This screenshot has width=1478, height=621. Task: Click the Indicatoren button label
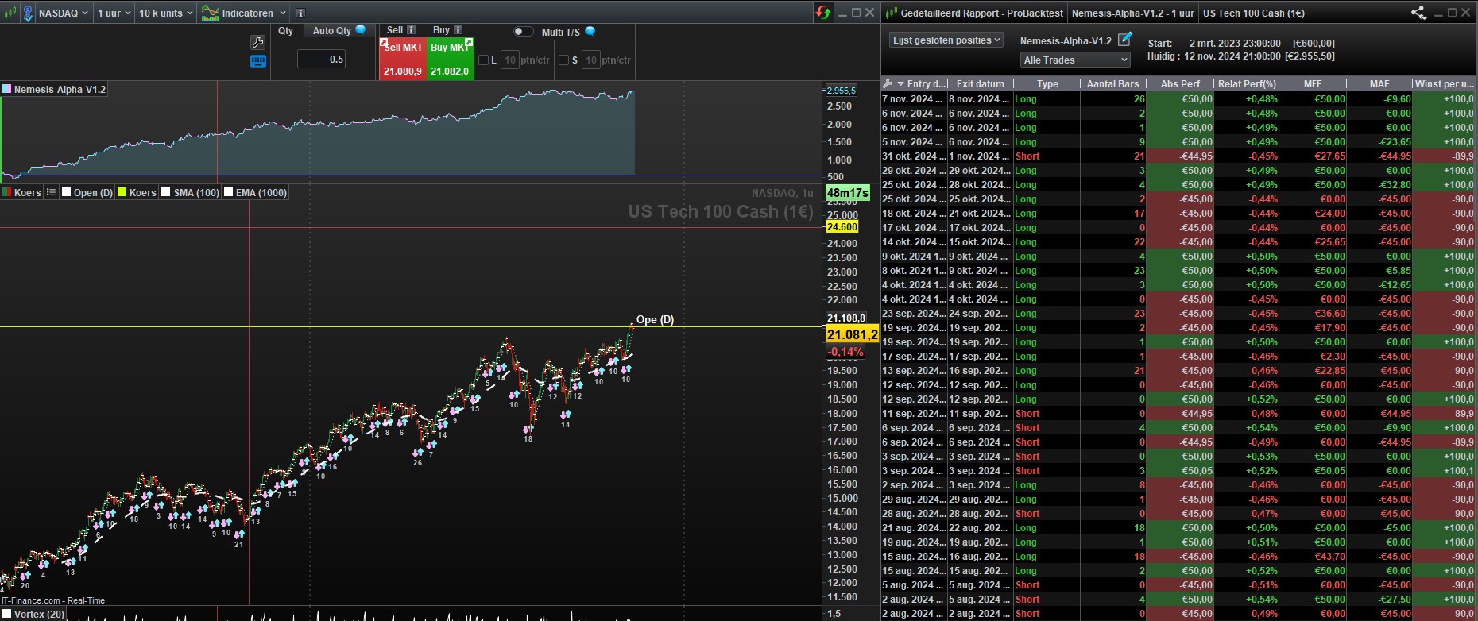click(247, 13)
